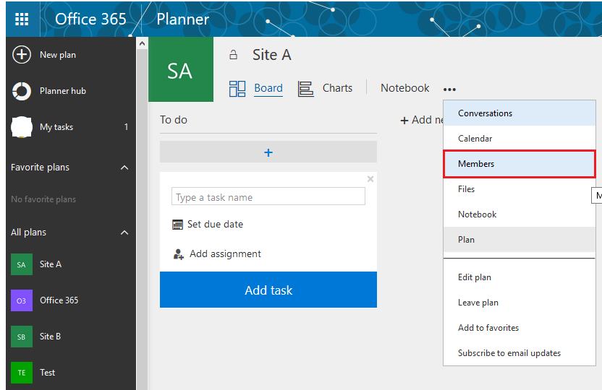The height and width of the screenshot is (390, 602).
Task: Collapse the Favorite plans section
Action: coord(124,168)
